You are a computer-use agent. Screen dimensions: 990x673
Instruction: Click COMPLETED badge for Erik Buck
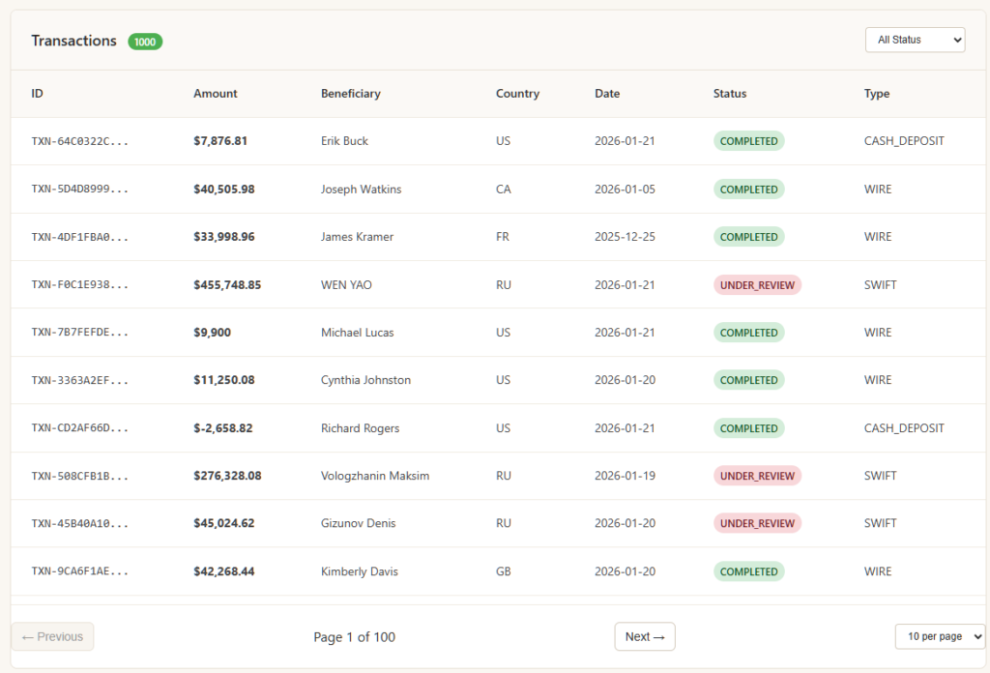tap(748, 141)
